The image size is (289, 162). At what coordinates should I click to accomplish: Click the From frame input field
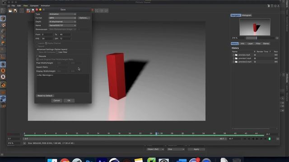[47, 35]
